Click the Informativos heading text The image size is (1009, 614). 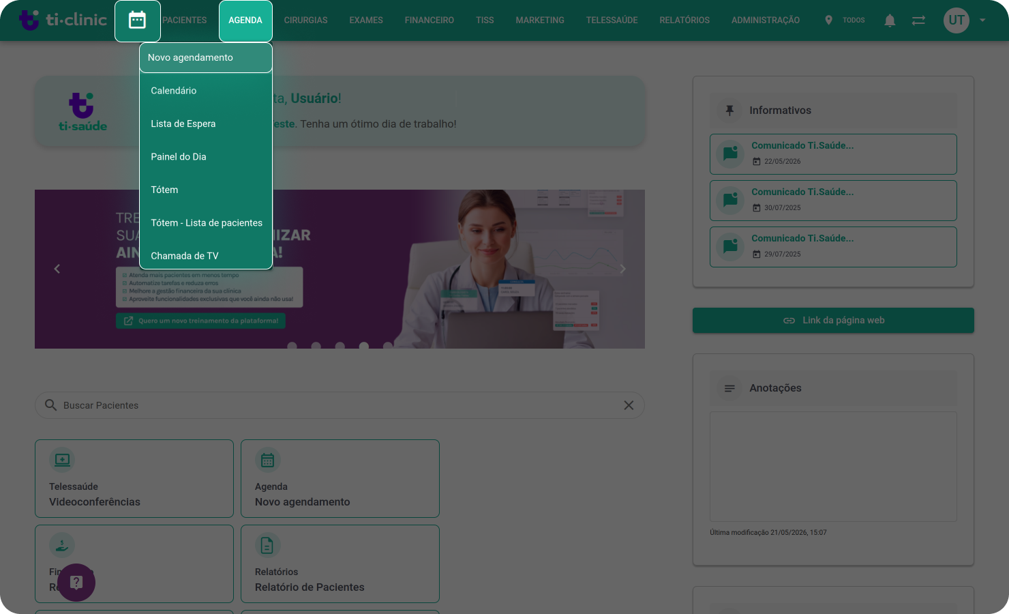click(x=780, y=111)
